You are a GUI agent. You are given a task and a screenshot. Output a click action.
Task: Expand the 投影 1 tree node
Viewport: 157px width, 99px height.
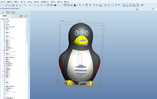(2, 50)
